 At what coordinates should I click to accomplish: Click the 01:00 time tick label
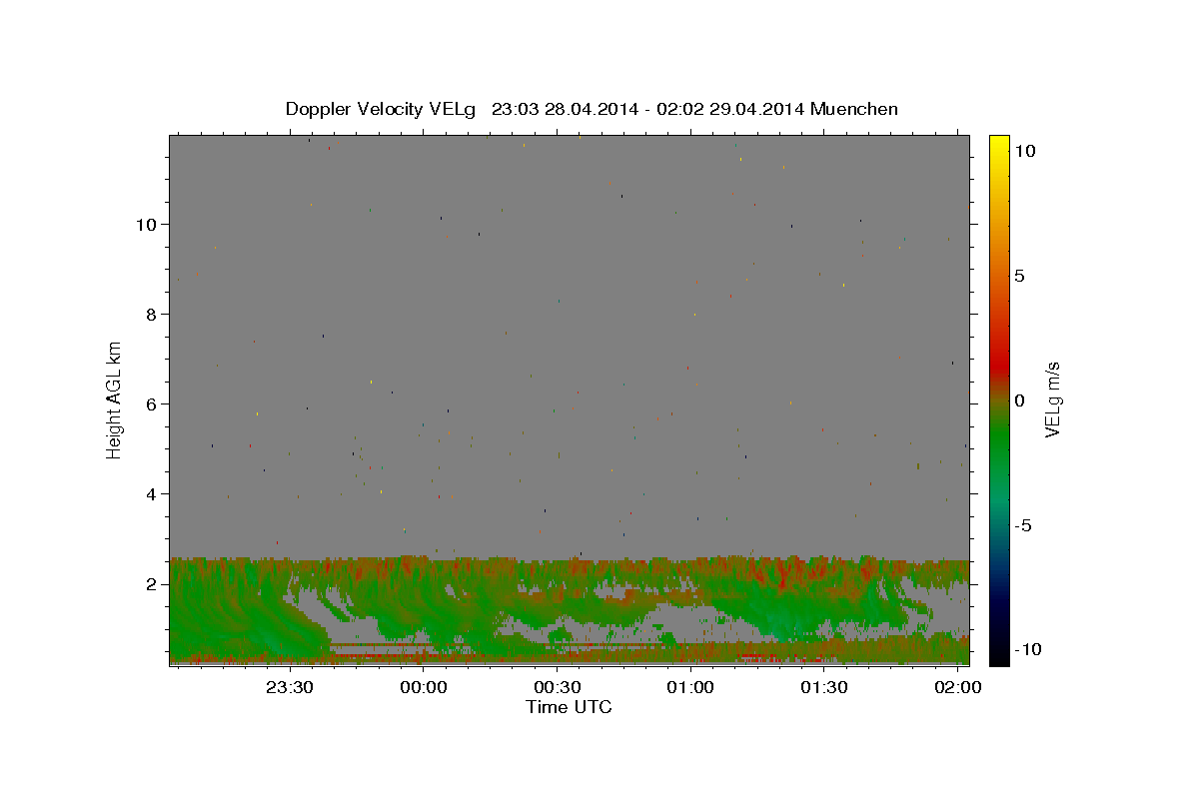coord(690,687)
